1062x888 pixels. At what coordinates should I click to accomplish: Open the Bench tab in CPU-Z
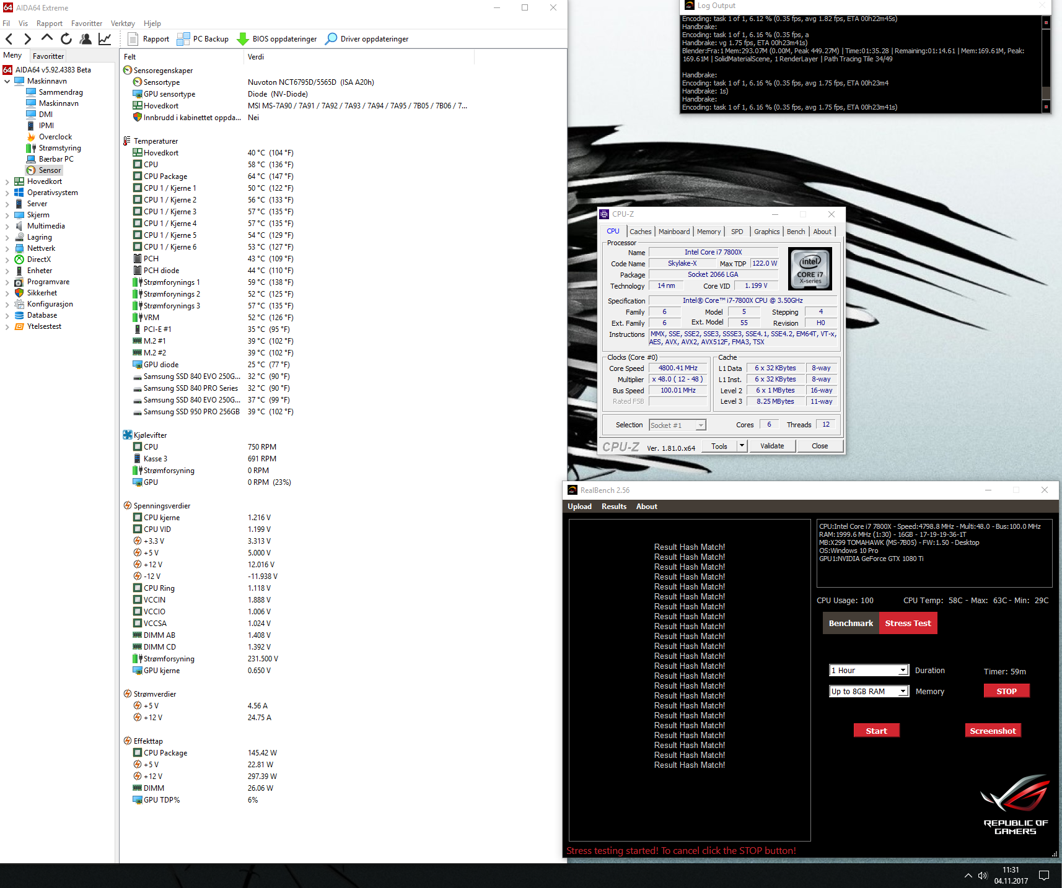point(796,232)
